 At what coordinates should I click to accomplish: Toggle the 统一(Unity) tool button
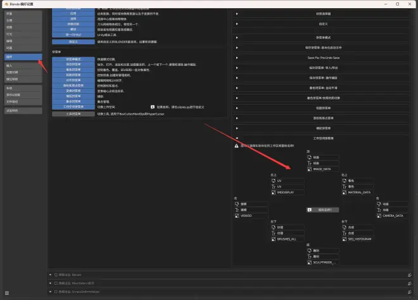73,35
